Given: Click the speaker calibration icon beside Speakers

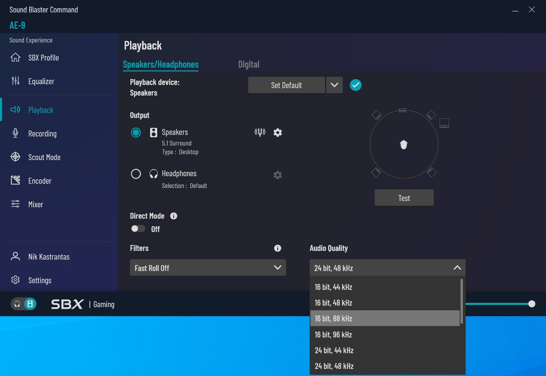Looking at the screenshot, I should [260, 133].
